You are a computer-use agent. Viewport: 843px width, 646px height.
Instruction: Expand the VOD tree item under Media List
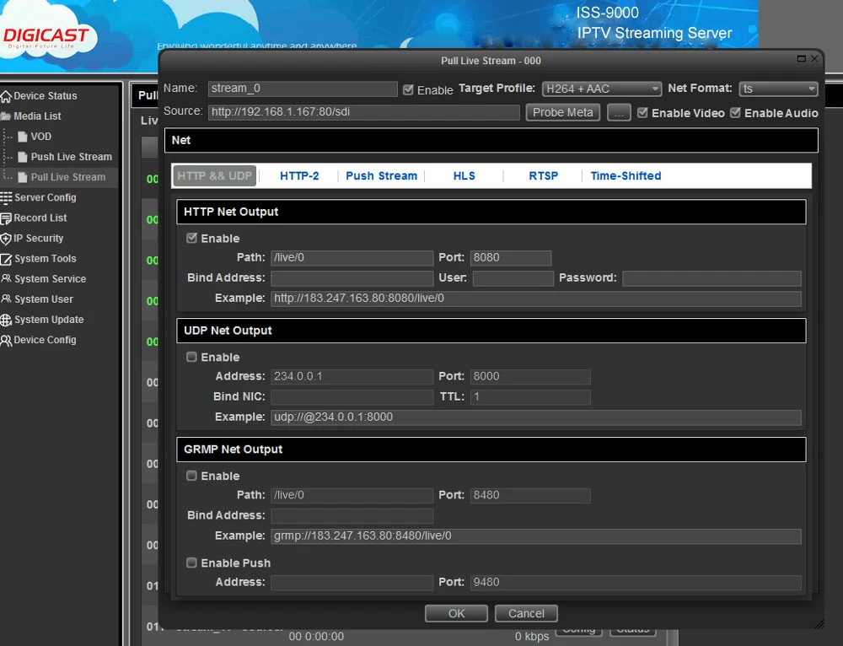[x=40, y=136]
